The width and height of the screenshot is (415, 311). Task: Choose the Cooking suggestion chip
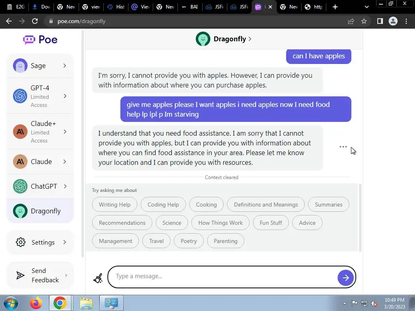click(206, 204)
